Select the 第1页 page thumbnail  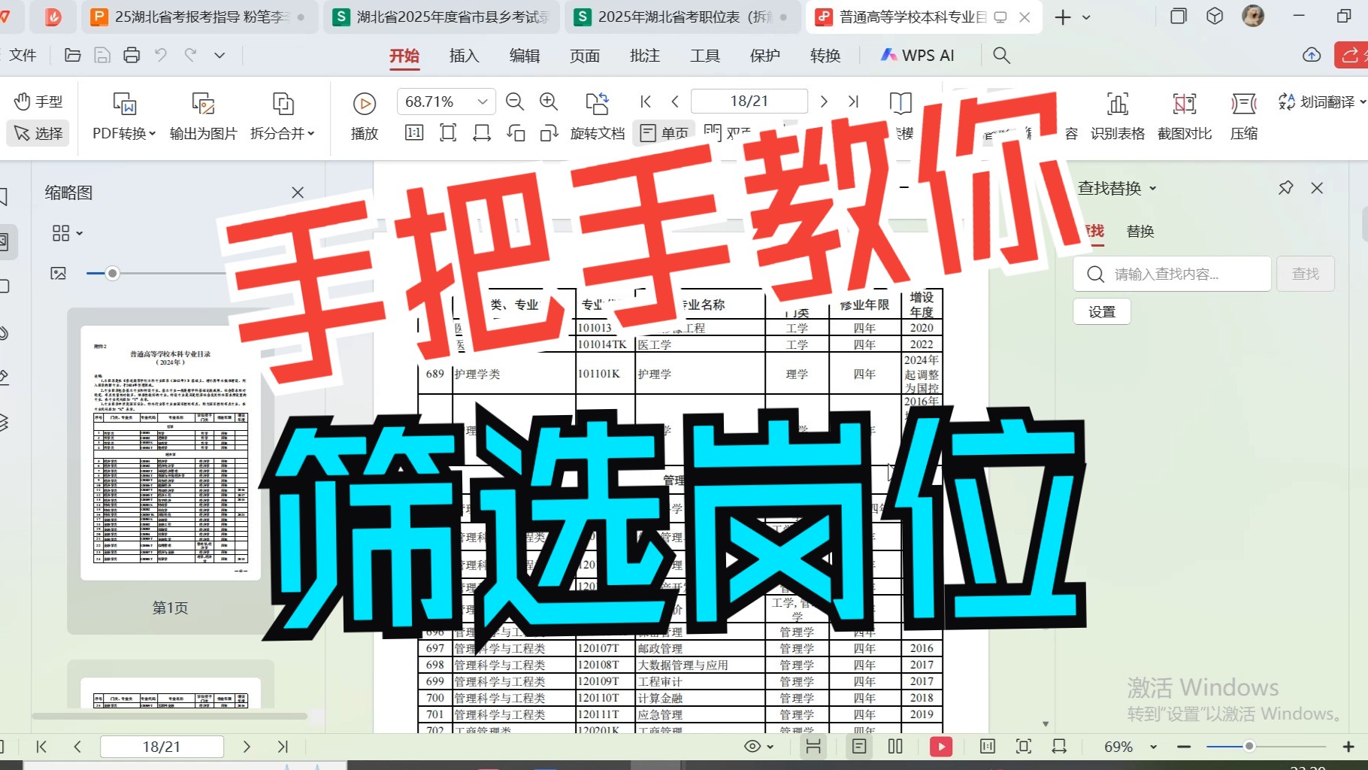171,453
